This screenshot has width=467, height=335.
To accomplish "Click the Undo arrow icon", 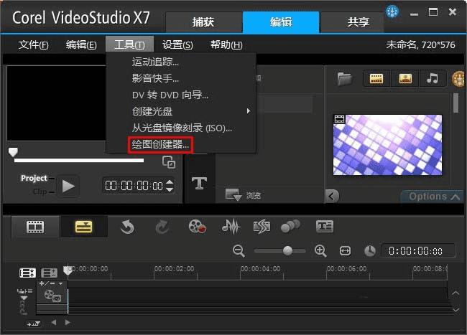I will coord(127,227).
